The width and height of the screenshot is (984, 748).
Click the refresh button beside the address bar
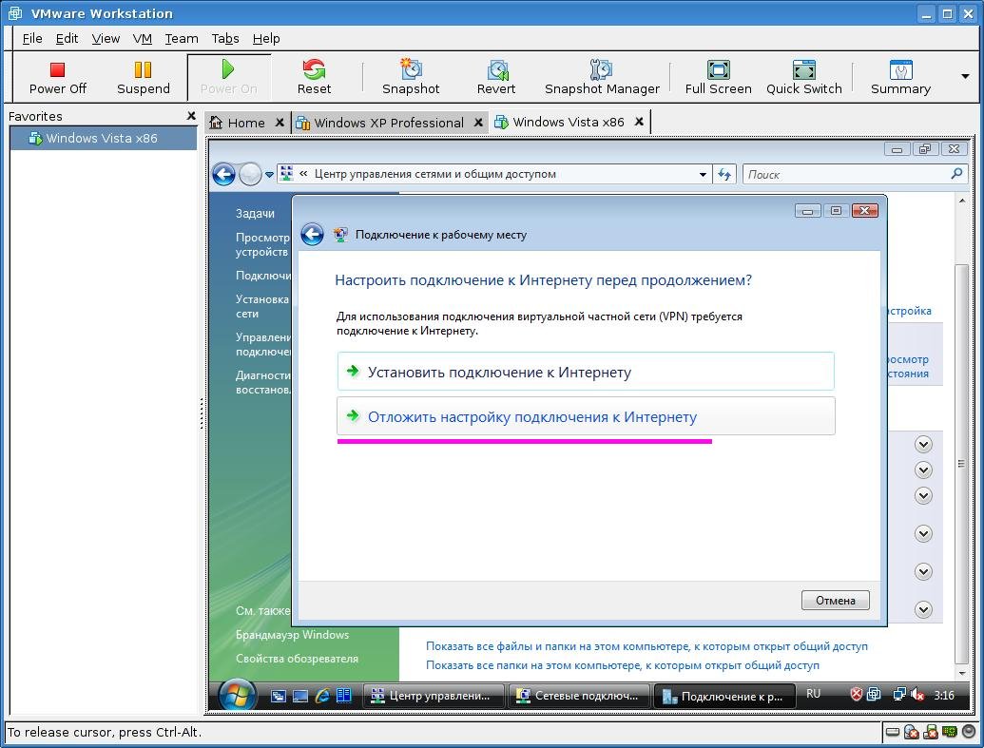pyautogui.click(x=724, y=175)
